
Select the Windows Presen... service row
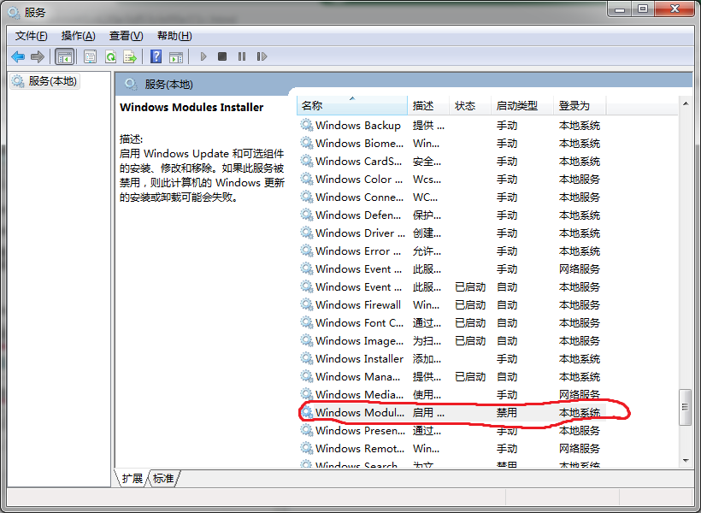(x=451, y=430)
